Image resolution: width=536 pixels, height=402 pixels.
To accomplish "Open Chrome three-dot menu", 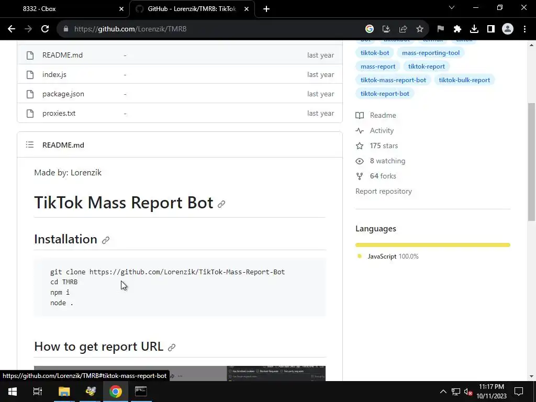I will click(x=524, y=29).
